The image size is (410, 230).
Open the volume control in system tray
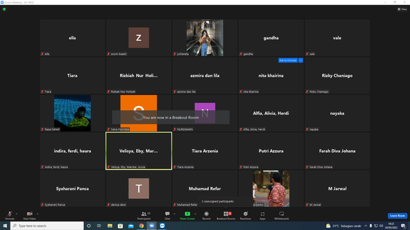click(x=381, y=226)
